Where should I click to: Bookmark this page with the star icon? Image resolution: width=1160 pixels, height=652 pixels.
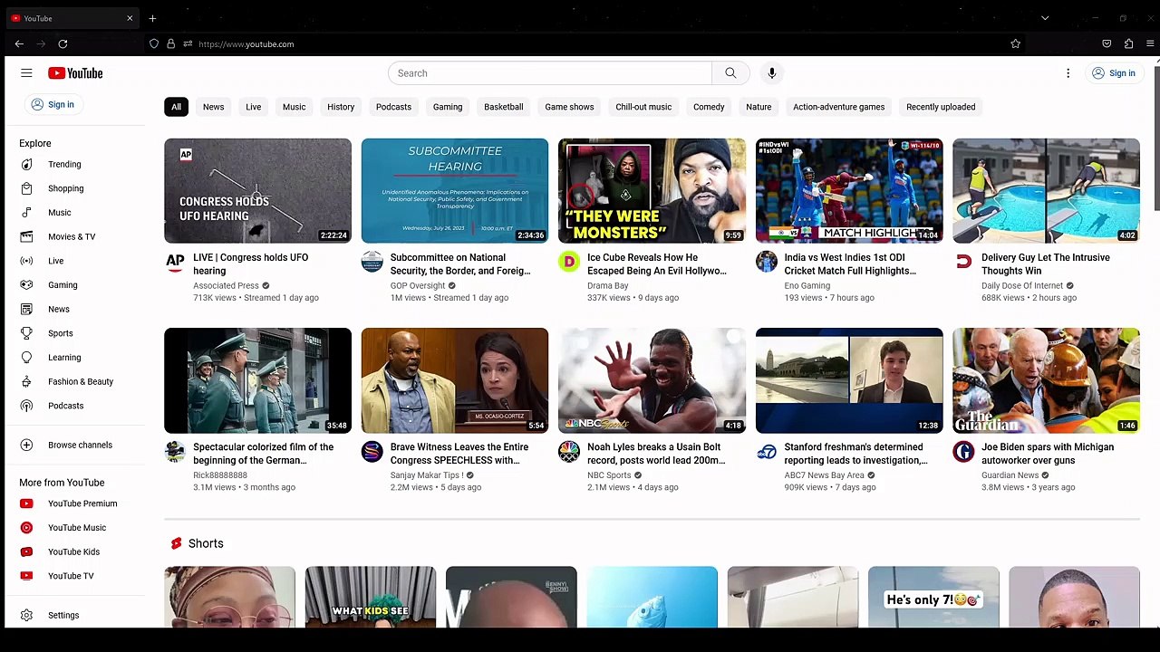pos(1015,43)
